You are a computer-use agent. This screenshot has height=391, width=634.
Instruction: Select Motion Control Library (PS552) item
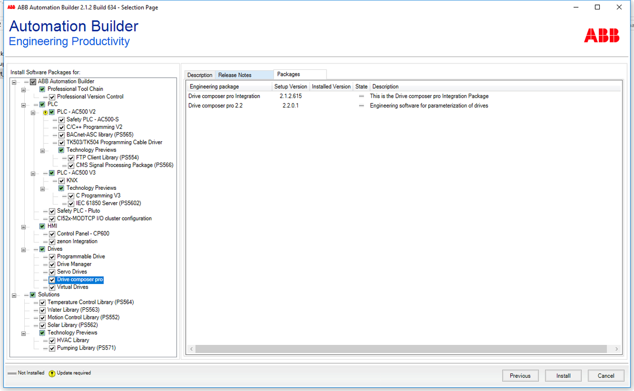tap(83, 318)
